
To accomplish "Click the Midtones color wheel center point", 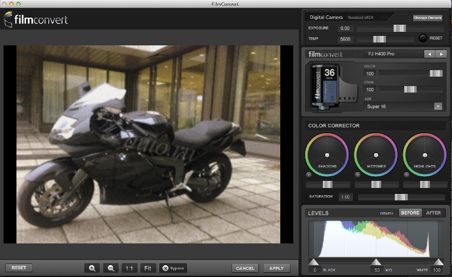I will (376, 155).
